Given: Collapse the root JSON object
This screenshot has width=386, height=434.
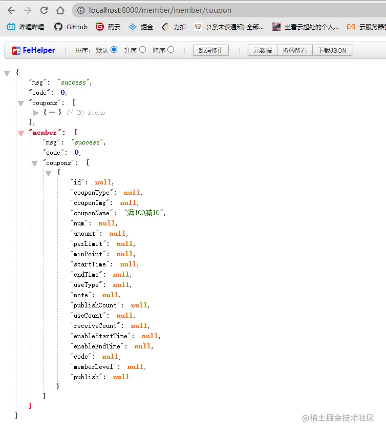Looking at the screenshot, I should click(x=7, y=73).
